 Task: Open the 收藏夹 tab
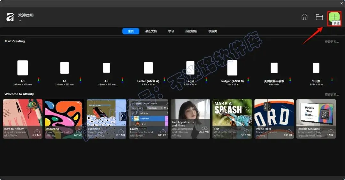(212, 31)
